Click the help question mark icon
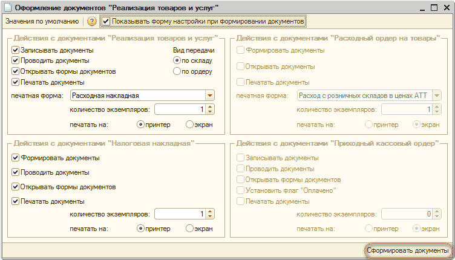455x260 pixels. tap(92, 21)
